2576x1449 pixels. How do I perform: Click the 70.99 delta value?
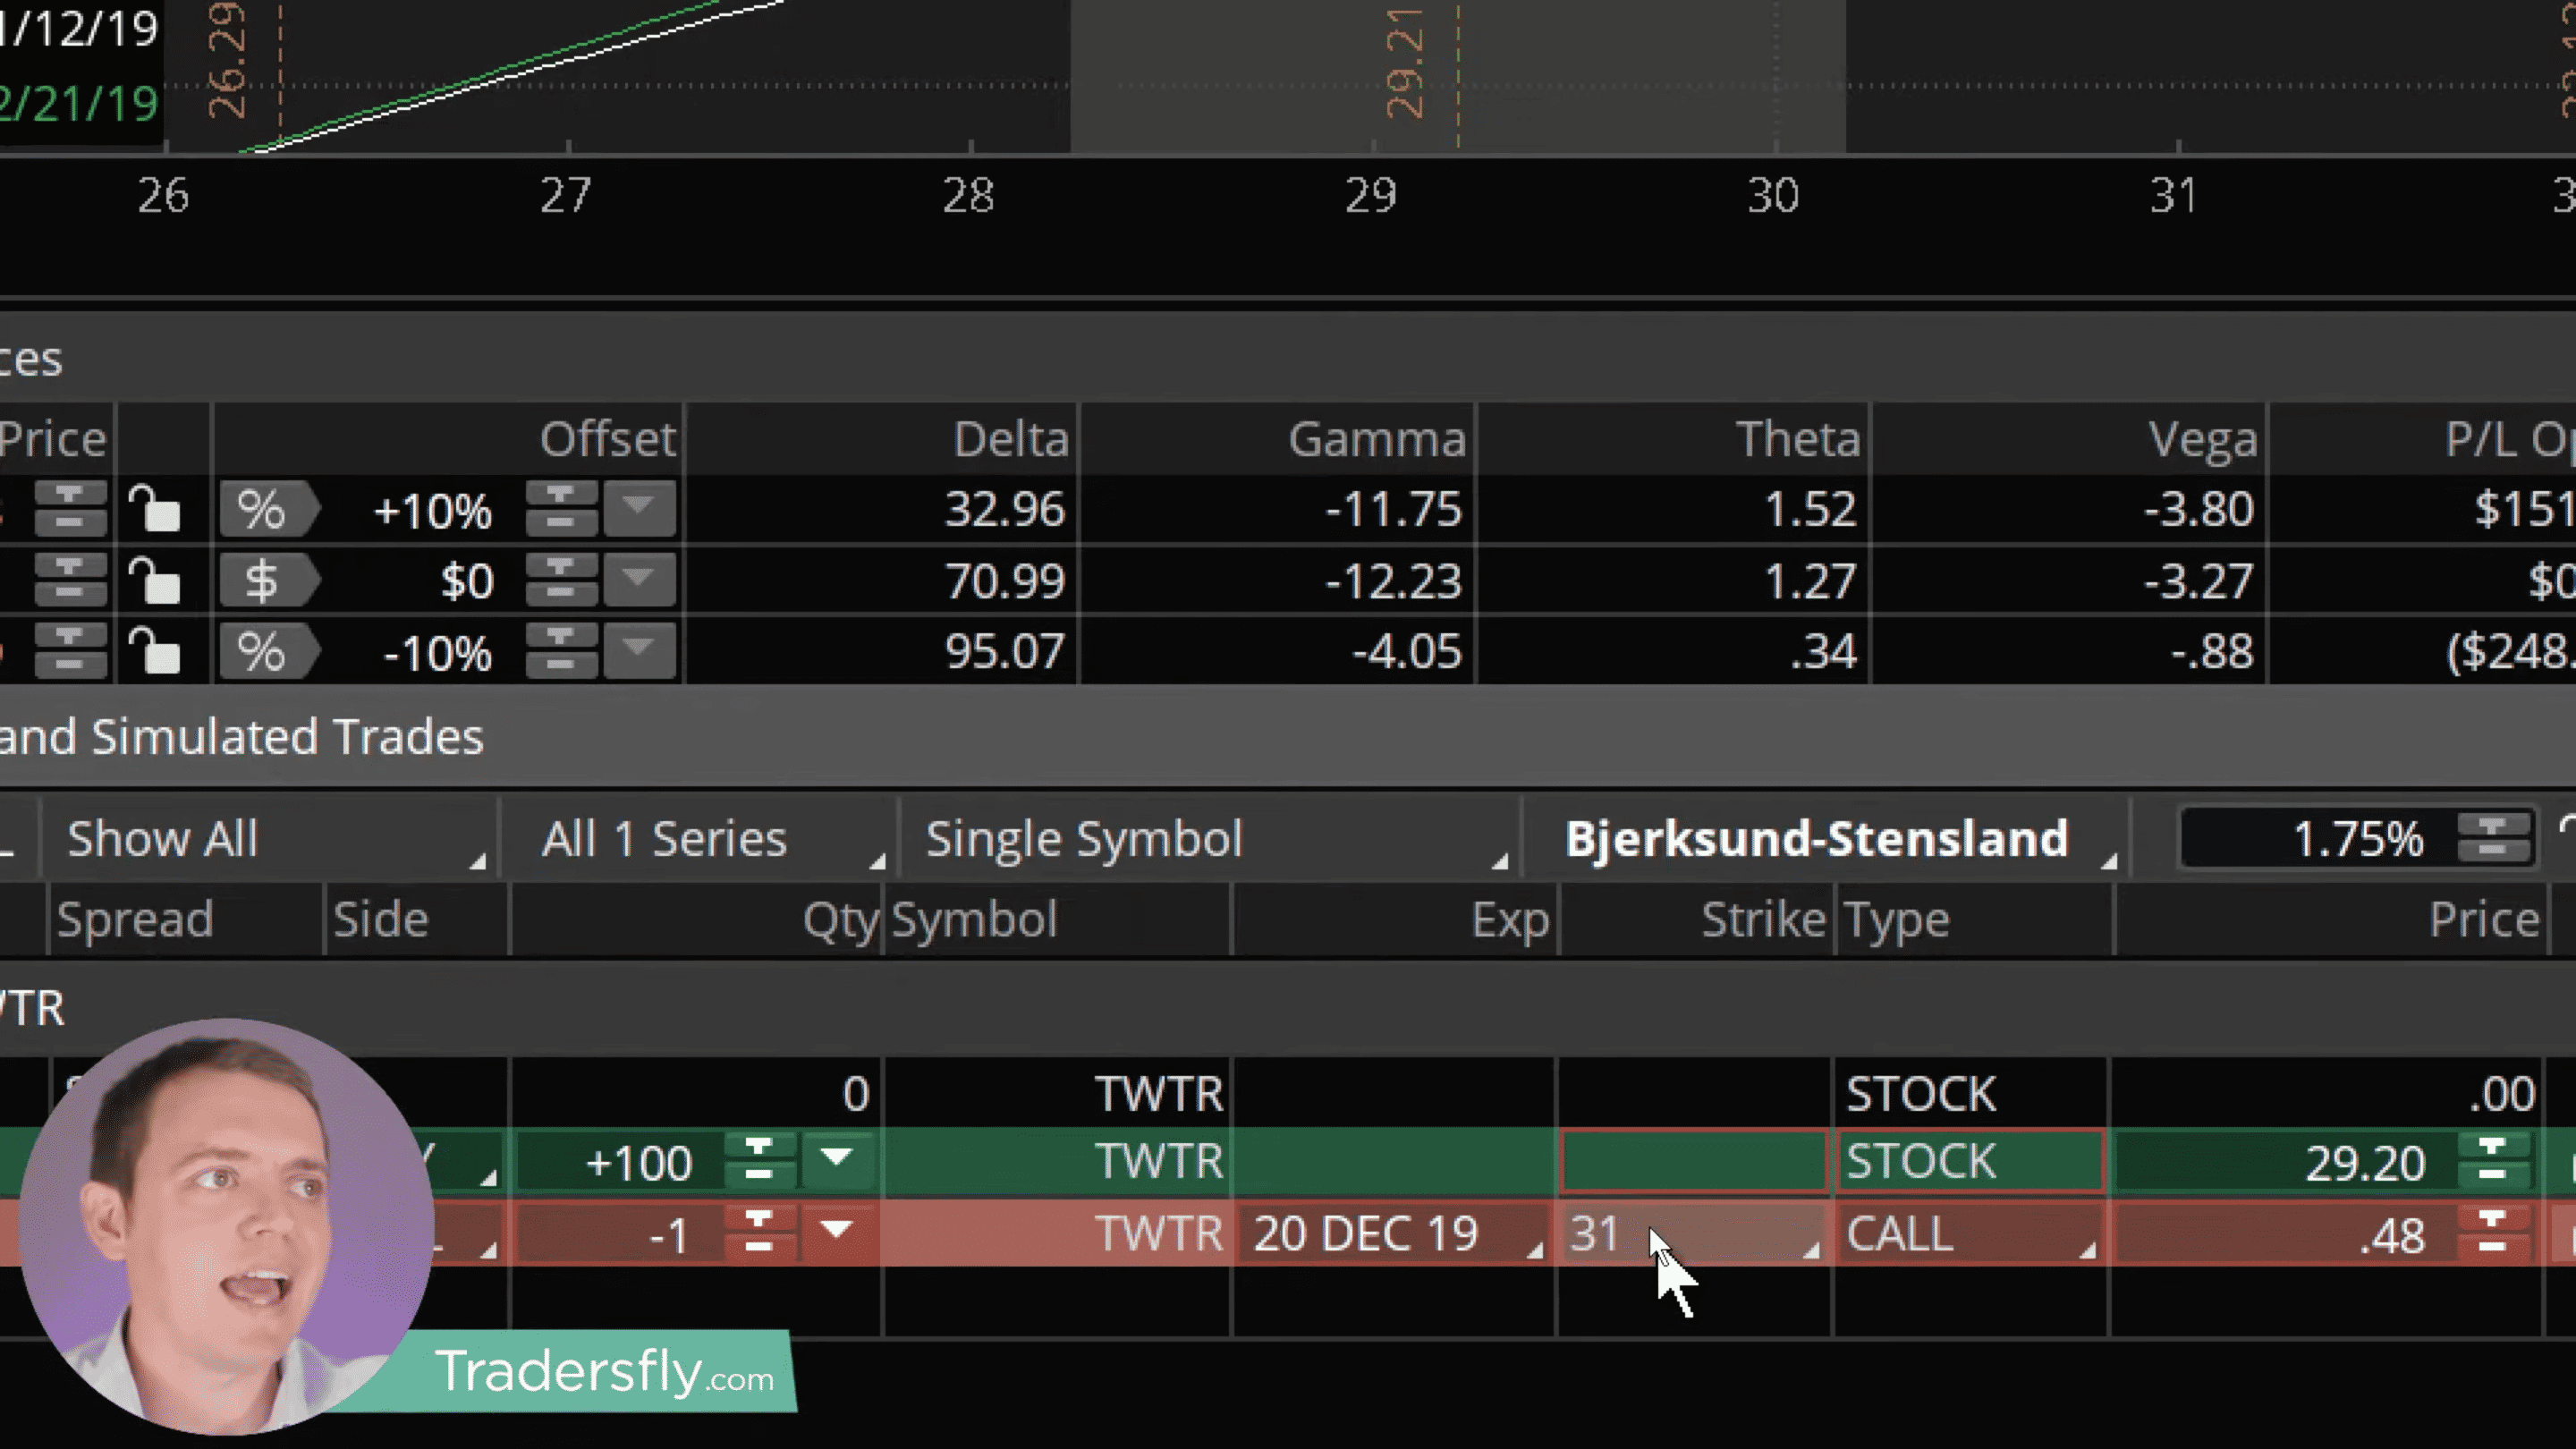pos(1005,581)
